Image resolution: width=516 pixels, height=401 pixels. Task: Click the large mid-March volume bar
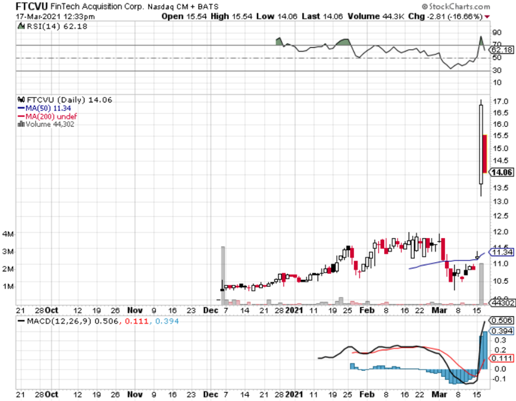pos(481,284)
